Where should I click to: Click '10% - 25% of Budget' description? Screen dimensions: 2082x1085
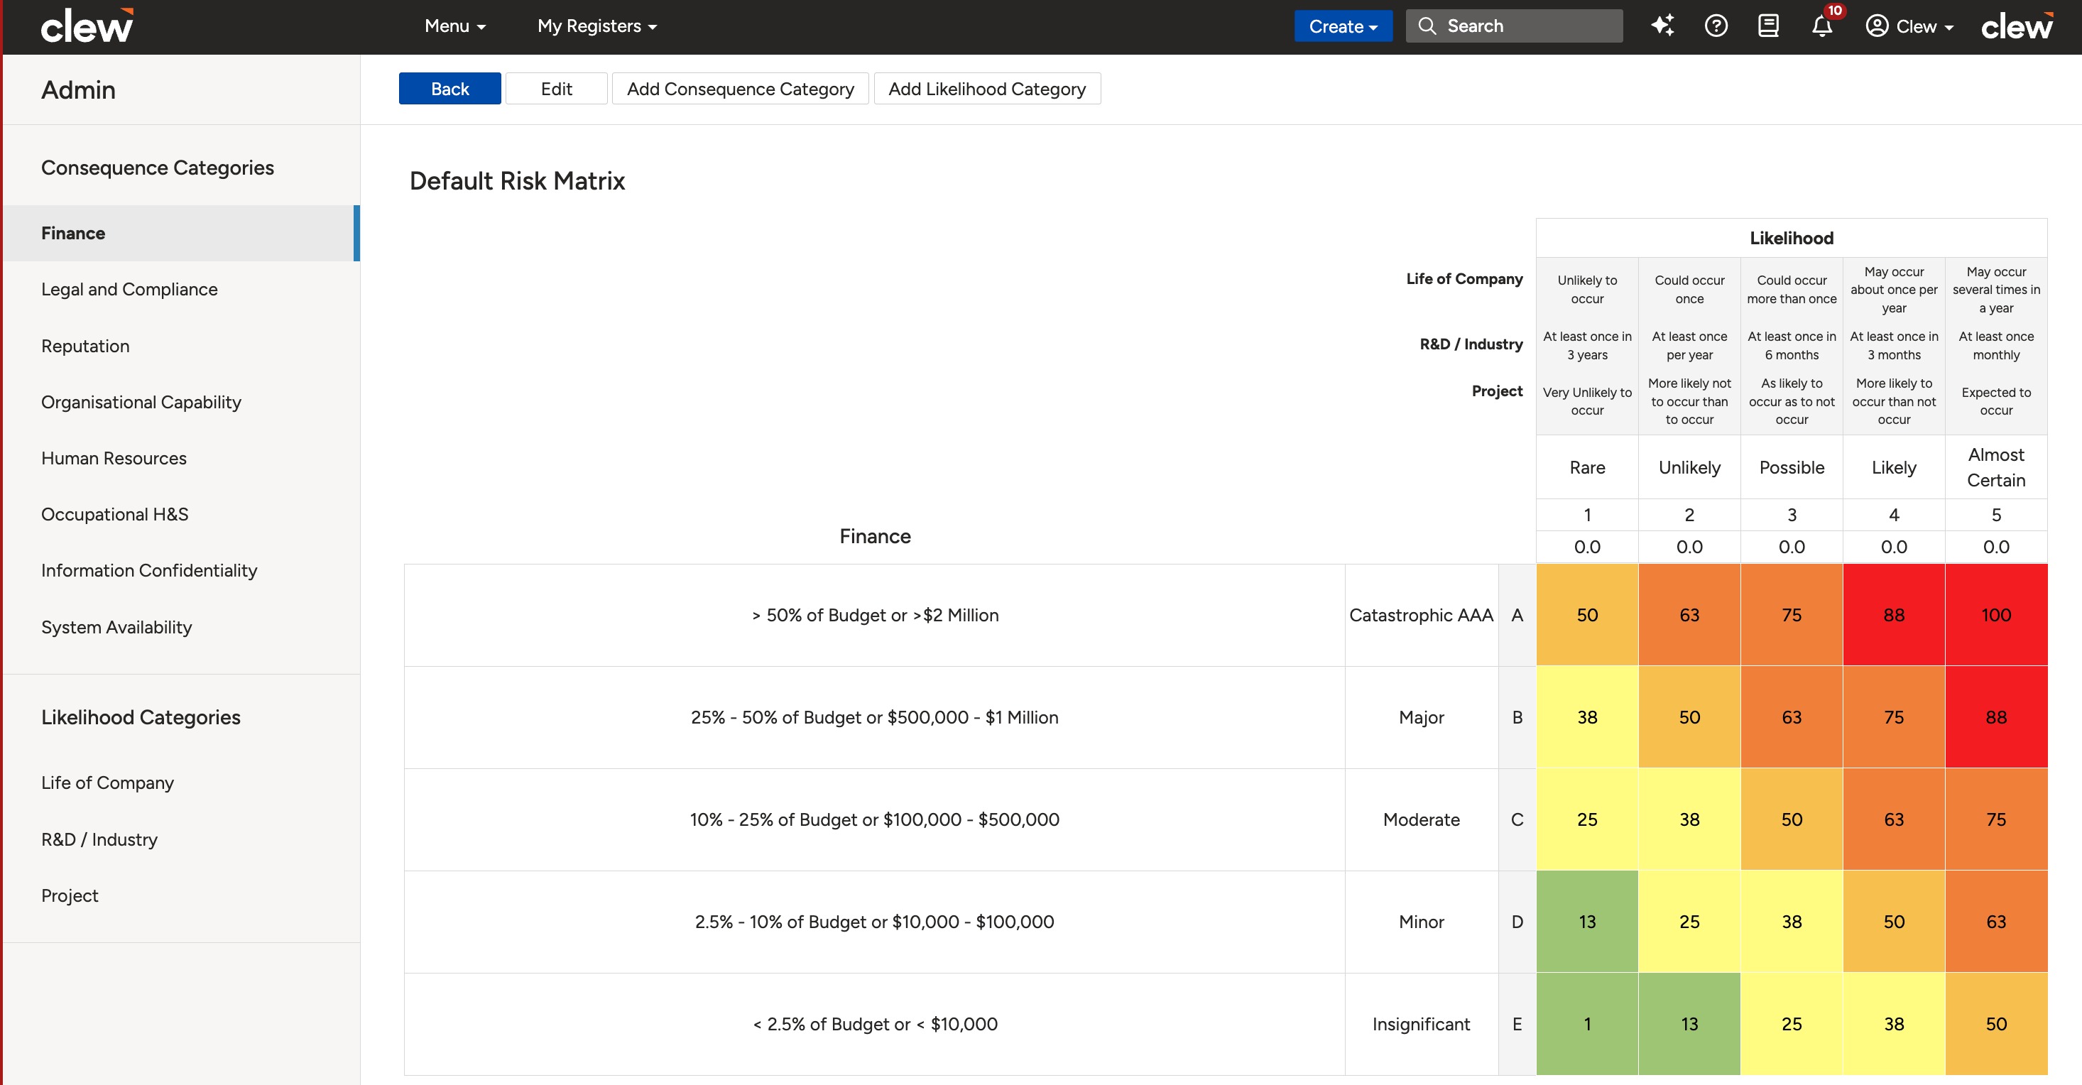click(x=875, y=820)
